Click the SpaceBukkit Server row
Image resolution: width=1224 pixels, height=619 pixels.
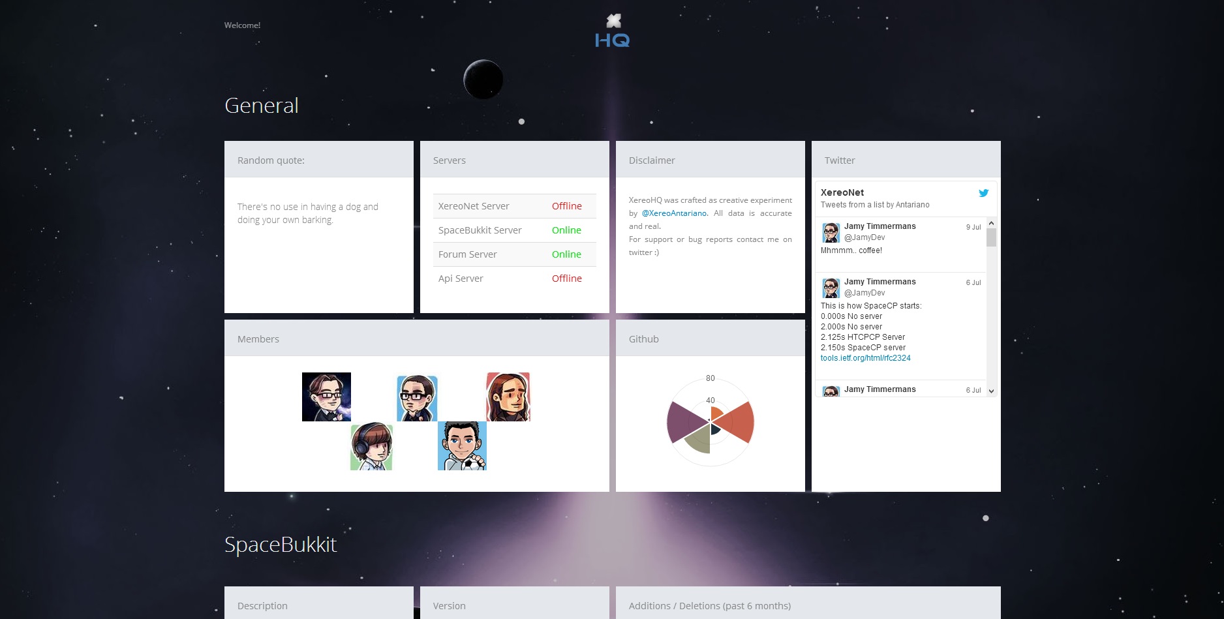[x=515, y=230]
